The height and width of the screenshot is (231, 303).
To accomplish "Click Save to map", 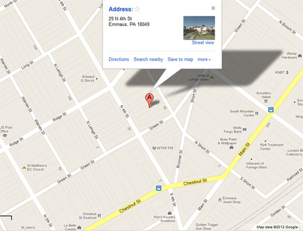I will point(180,59).
